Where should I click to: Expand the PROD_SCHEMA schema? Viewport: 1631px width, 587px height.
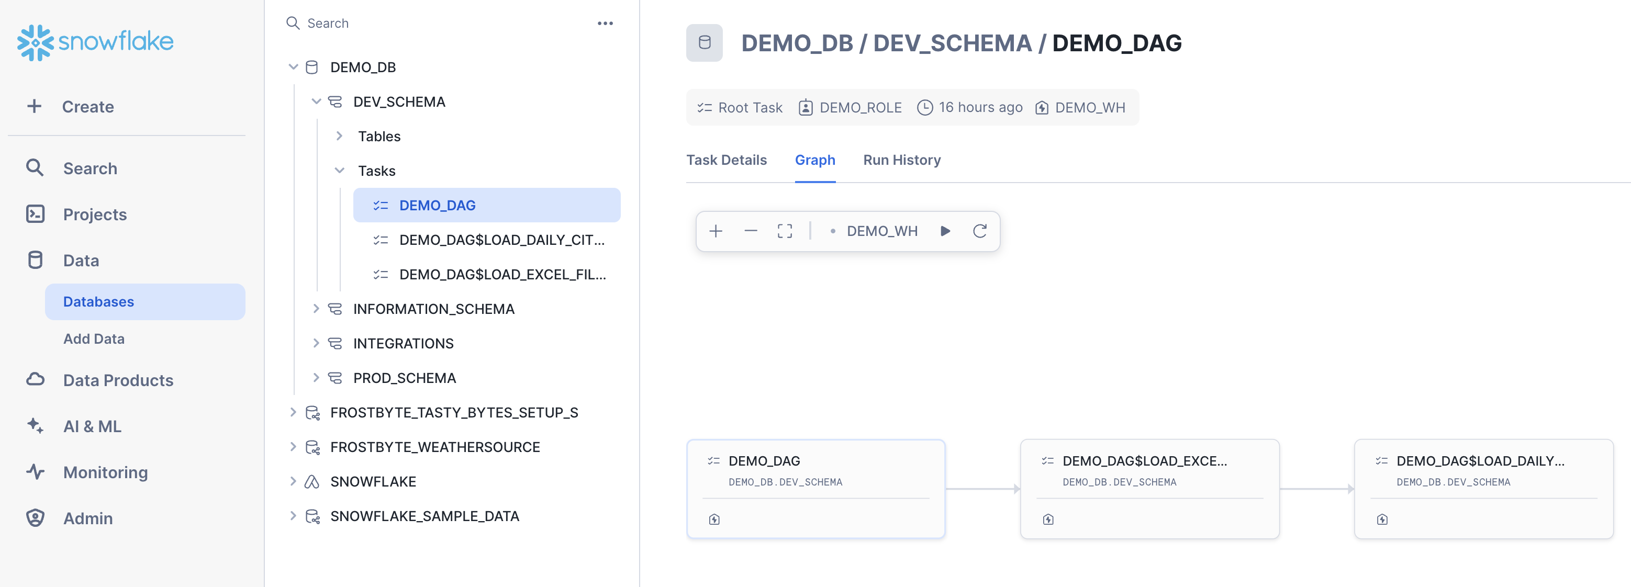316,378
